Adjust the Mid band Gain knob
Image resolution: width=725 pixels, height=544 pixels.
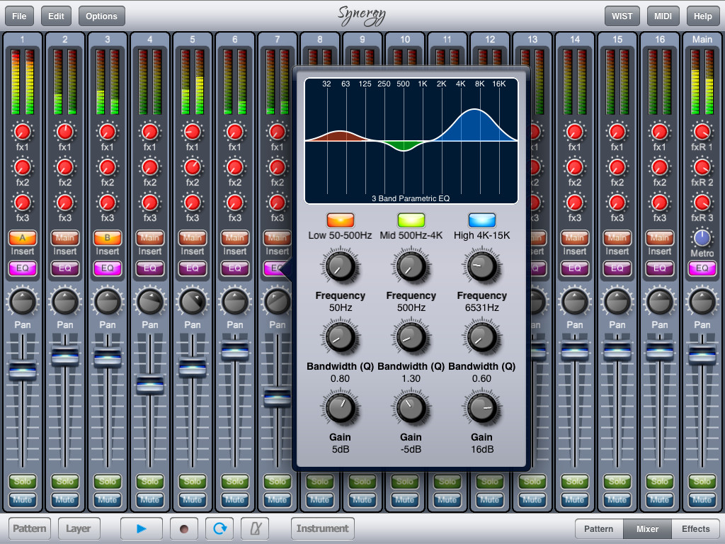pyautogui.click(x=411, y=408)
